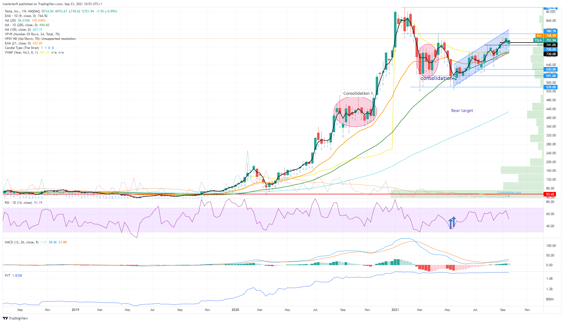This screenshot has height=323, width=564.
Task: Click the 2020 label on time axis
Action: click(235, 310)
